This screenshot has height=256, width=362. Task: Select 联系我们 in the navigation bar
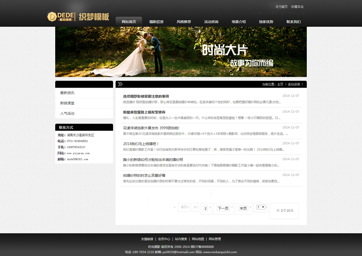pyautogui.click(x=294, y=22)
